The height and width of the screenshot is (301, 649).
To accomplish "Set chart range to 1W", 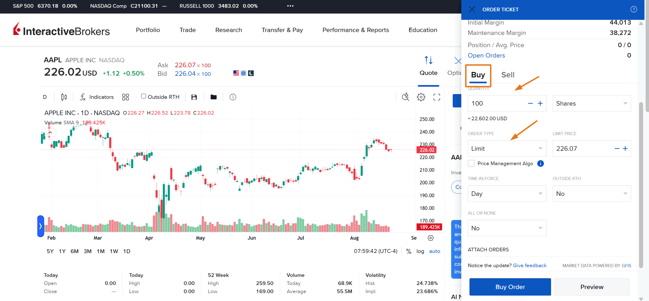I will (114, 251).
